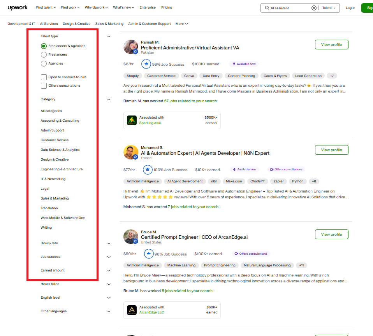This screenshot has width=373, height=336.
Task: Open AI Services category
Action: (x=49, y=24)
